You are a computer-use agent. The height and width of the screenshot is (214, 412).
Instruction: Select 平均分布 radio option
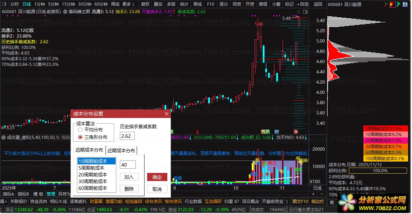91,130
